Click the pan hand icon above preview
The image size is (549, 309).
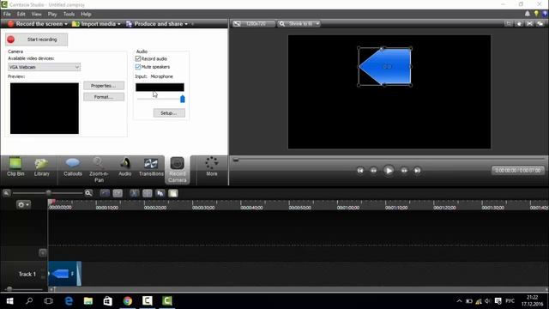519,24
